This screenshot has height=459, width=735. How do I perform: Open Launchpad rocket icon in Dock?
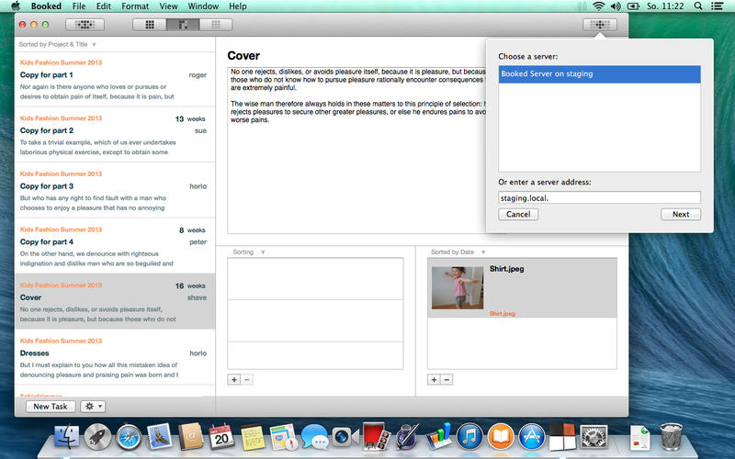[97, 438]
